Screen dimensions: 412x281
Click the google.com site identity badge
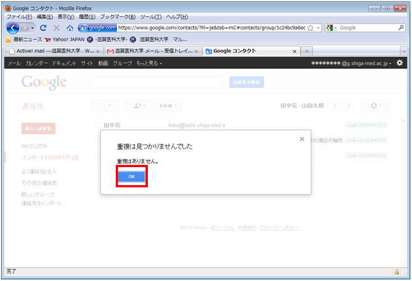tap(97, 27)
